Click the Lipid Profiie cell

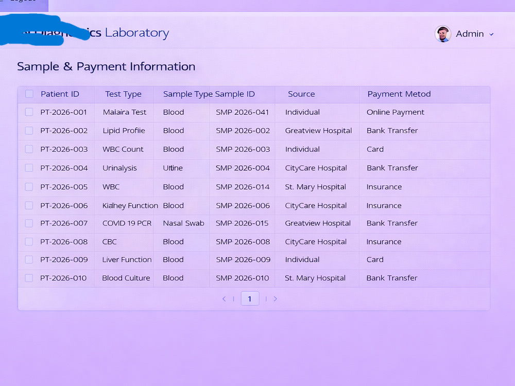pos(124,131)
